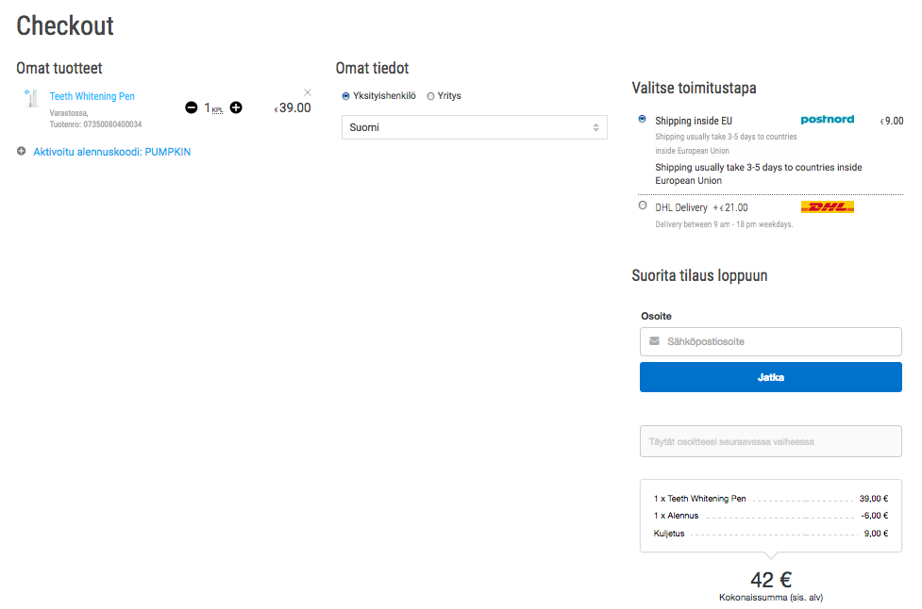This screenshot has height=609, width=922.
Task: Focus the Sähköpostiosoite email input field
Action: 779,341
